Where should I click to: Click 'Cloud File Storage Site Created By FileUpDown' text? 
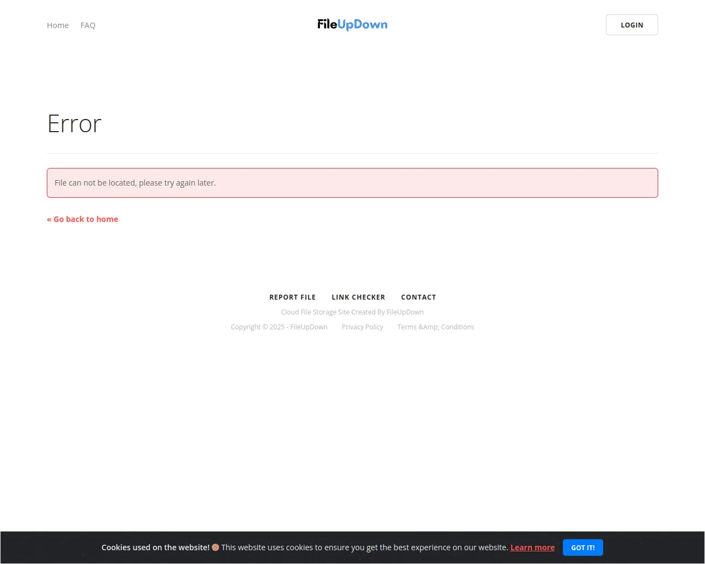[x=352, y=312]
